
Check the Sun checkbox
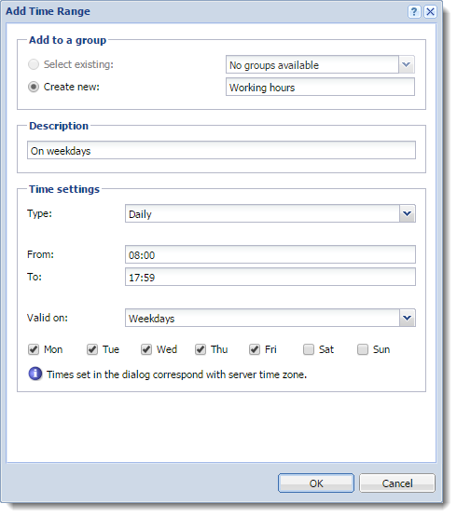coord(363,349)
